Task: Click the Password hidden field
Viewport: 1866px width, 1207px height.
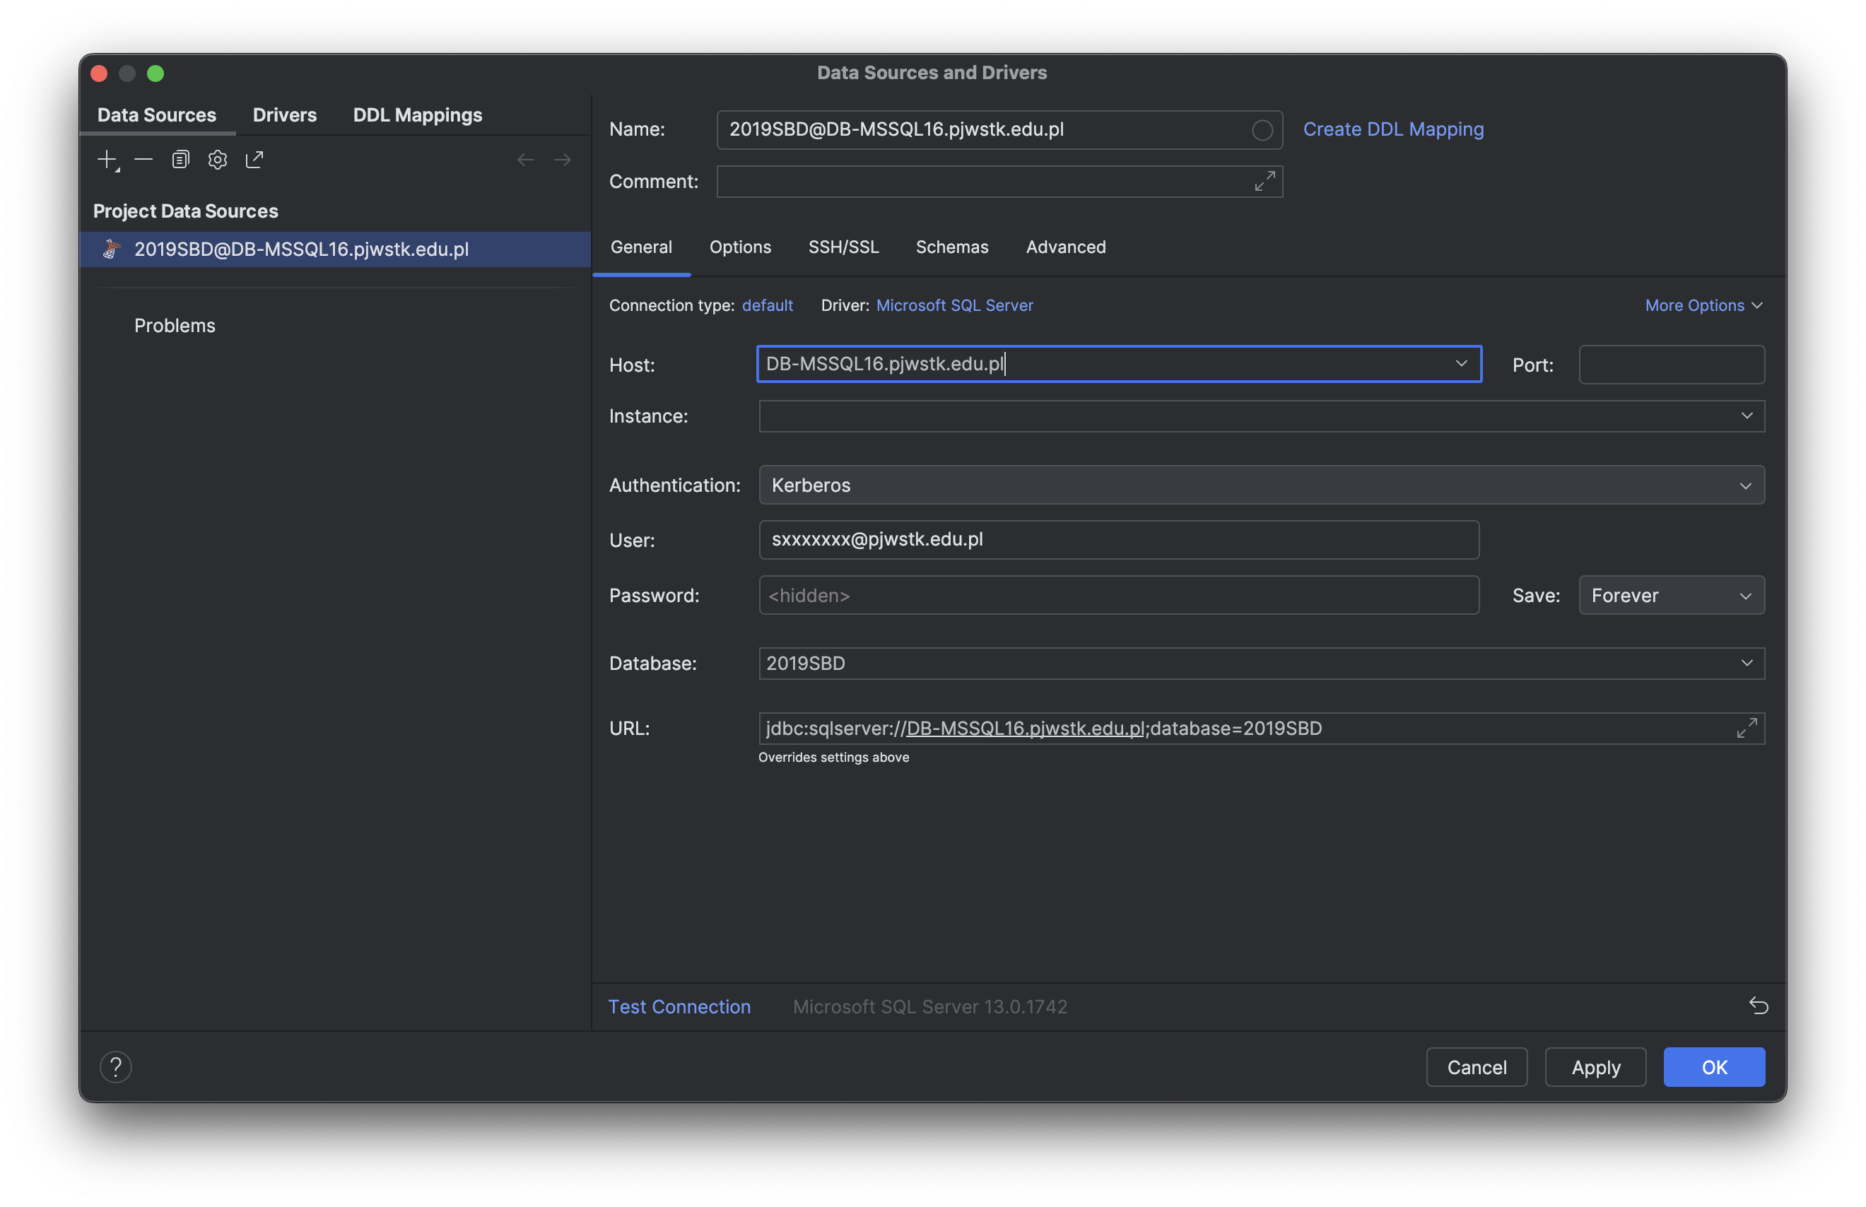Action: tap(1118, 596)
